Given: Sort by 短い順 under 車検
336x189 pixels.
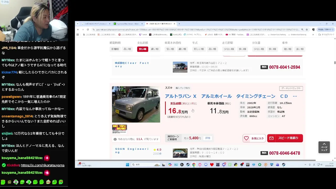Looking at the screenshot, I should 287,49.
